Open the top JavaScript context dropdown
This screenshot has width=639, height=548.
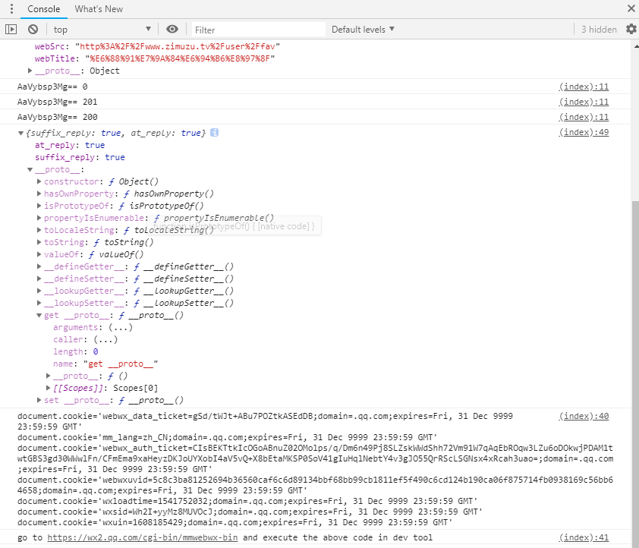coord(102,30)
